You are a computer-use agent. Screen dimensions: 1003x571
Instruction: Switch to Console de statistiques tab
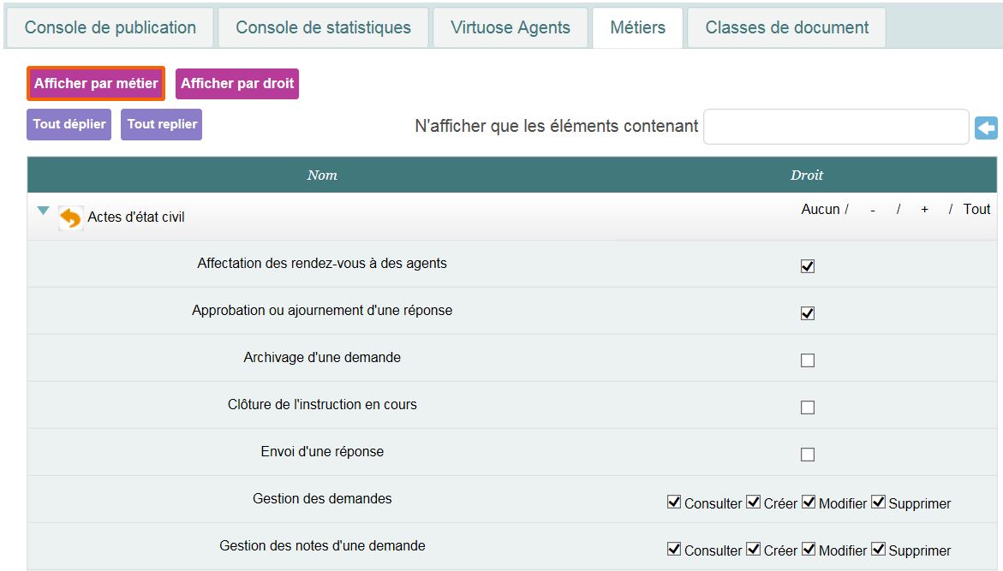point(323,27)
